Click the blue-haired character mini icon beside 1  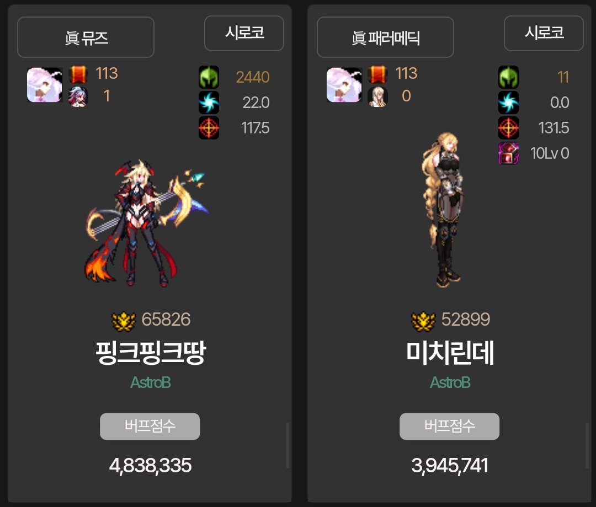[x=78, y=96]
